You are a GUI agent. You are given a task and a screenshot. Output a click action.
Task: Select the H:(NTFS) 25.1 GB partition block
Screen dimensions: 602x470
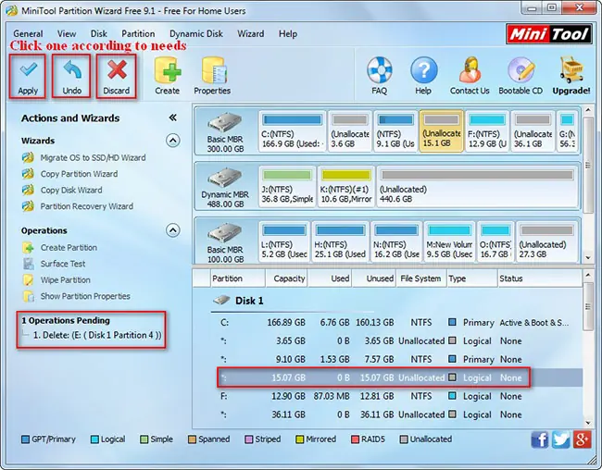[x=340, y=242]
